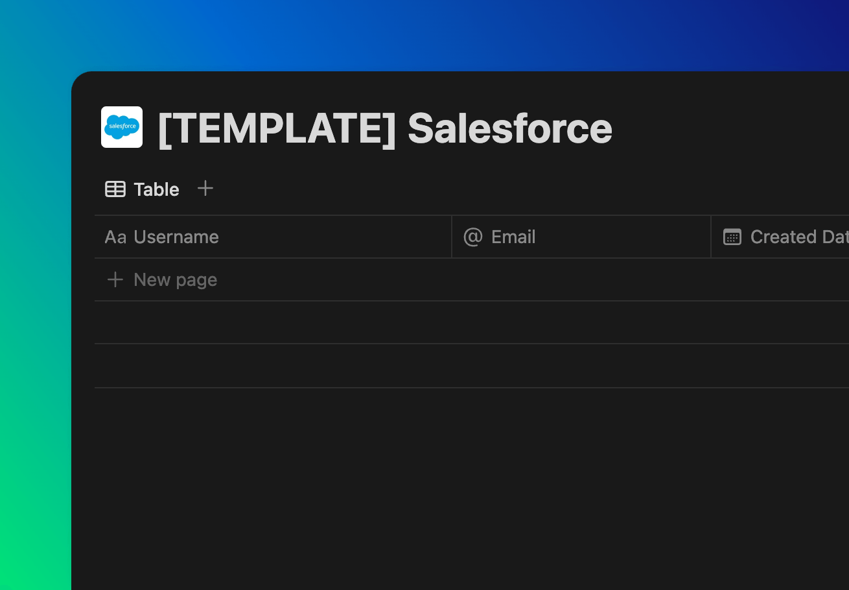Viewport: 849px width, 590px height.
Task: Click the Aa text-type icon for Username
Action: point(115,237)
